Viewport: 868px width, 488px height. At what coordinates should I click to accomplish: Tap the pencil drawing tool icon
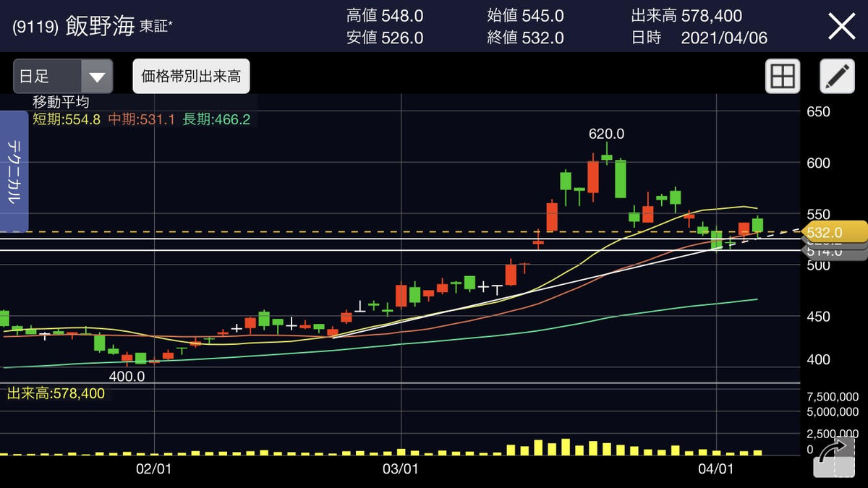tap(837, 76)
